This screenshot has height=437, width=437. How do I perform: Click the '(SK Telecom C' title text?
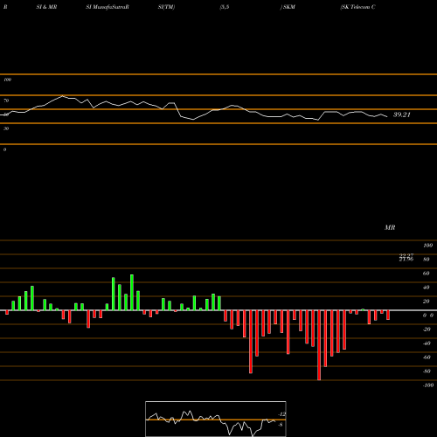[x=357, y=7]
